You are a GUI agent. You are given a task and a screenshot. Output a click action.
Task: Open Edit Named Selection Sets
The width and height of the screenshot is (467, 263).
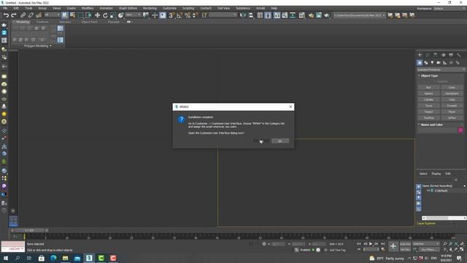tap(204, 15)
